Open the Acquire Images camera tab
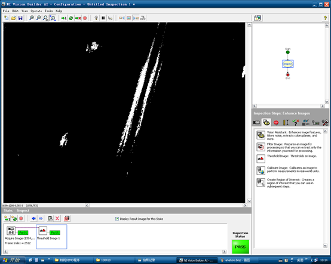Image resolution: width=331 pixels, height=264 pixels. pos(256,122)
